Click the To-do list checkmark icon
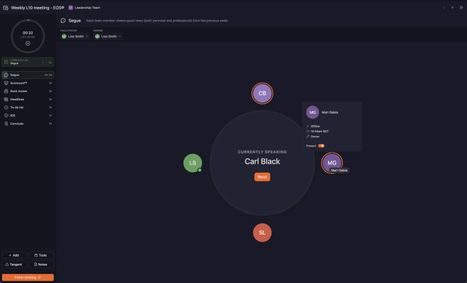 pyautogui.click(x=6, y=107)
